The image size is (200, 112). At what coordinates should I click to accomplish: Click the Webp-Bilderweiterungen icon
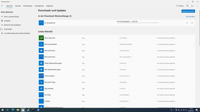41,63
